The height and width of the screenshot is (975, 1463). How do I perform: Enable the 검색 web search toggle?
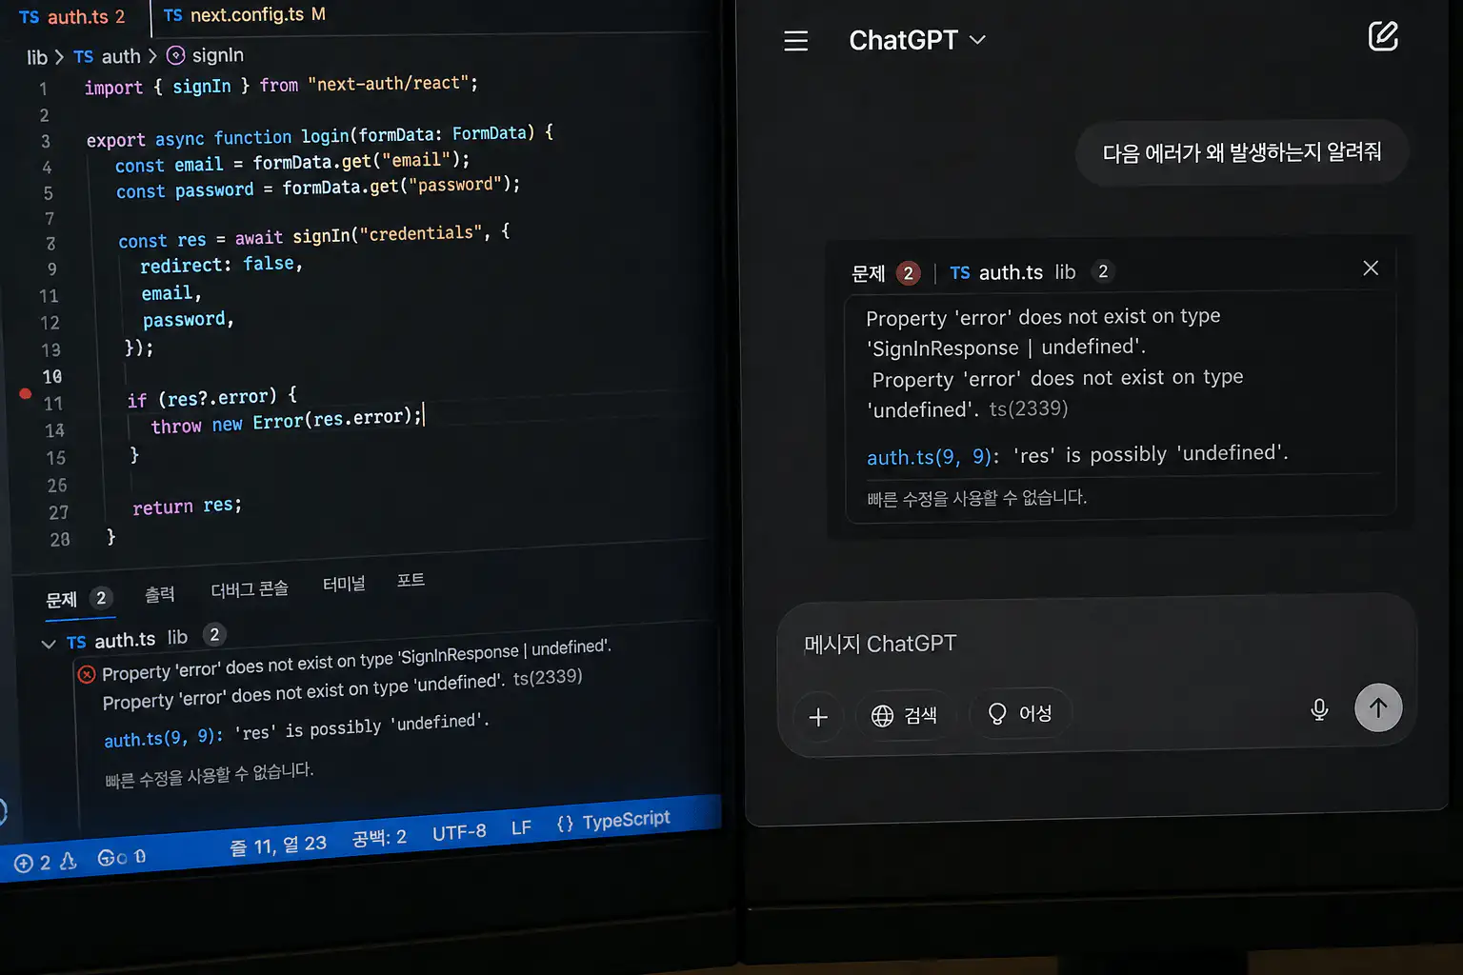(x=905, y=715)
